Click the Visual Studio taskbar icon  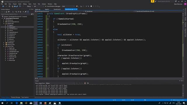coord(36,103)
